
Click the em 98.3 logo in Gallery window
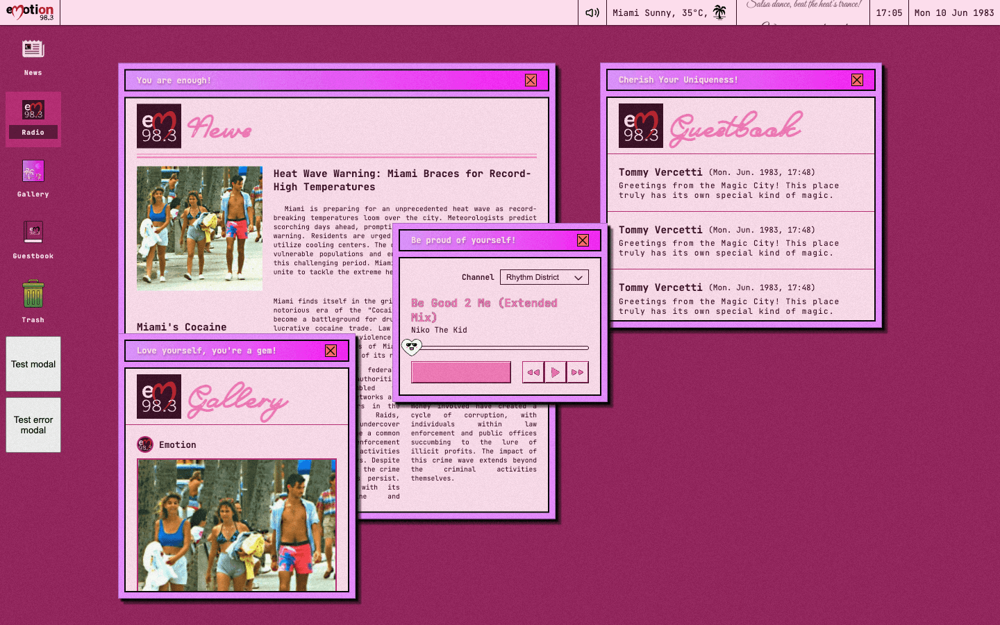coord(159,397)
